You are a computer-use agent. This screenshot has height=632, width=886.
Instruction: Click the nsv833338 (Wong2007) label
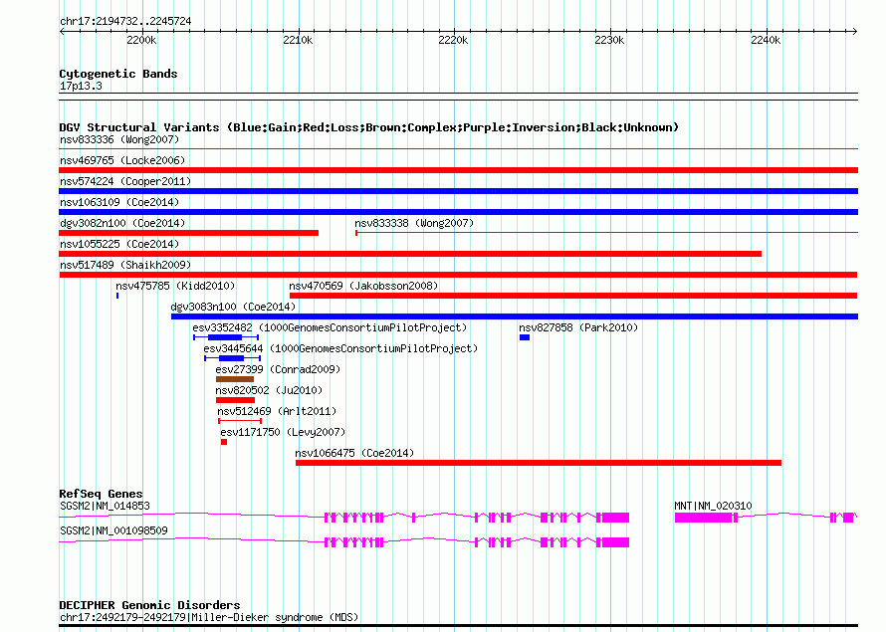coord(414,223)
